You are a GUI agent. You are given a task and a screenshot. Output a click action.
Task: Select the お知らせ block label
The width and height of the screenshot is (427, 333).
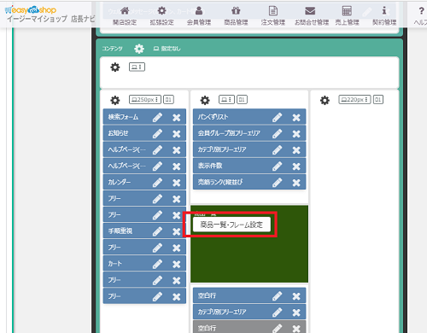pos(118,133)
